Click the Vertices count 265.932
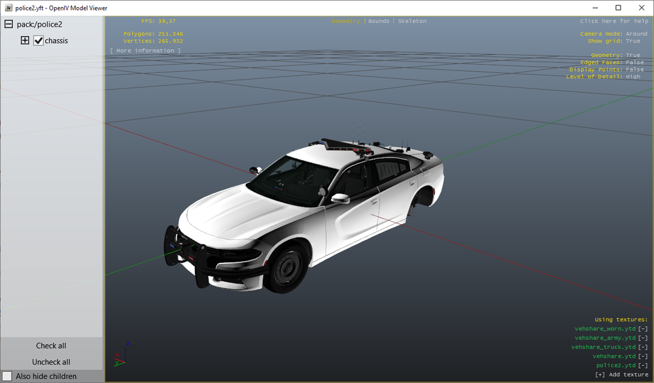 coord(170,41)
